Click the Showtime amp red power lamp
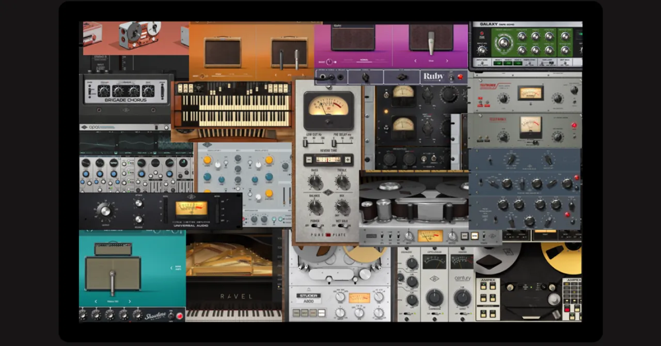This screenshot has height=346, width=661. 179,316
